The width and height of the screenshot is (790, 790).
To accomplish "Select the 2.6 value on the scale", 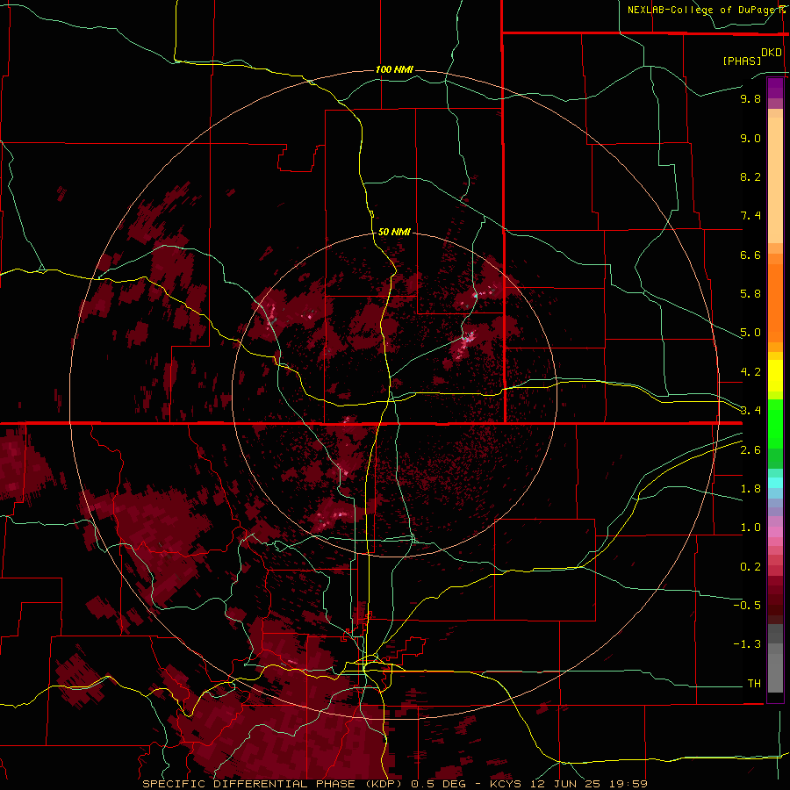I will (750, 450).
